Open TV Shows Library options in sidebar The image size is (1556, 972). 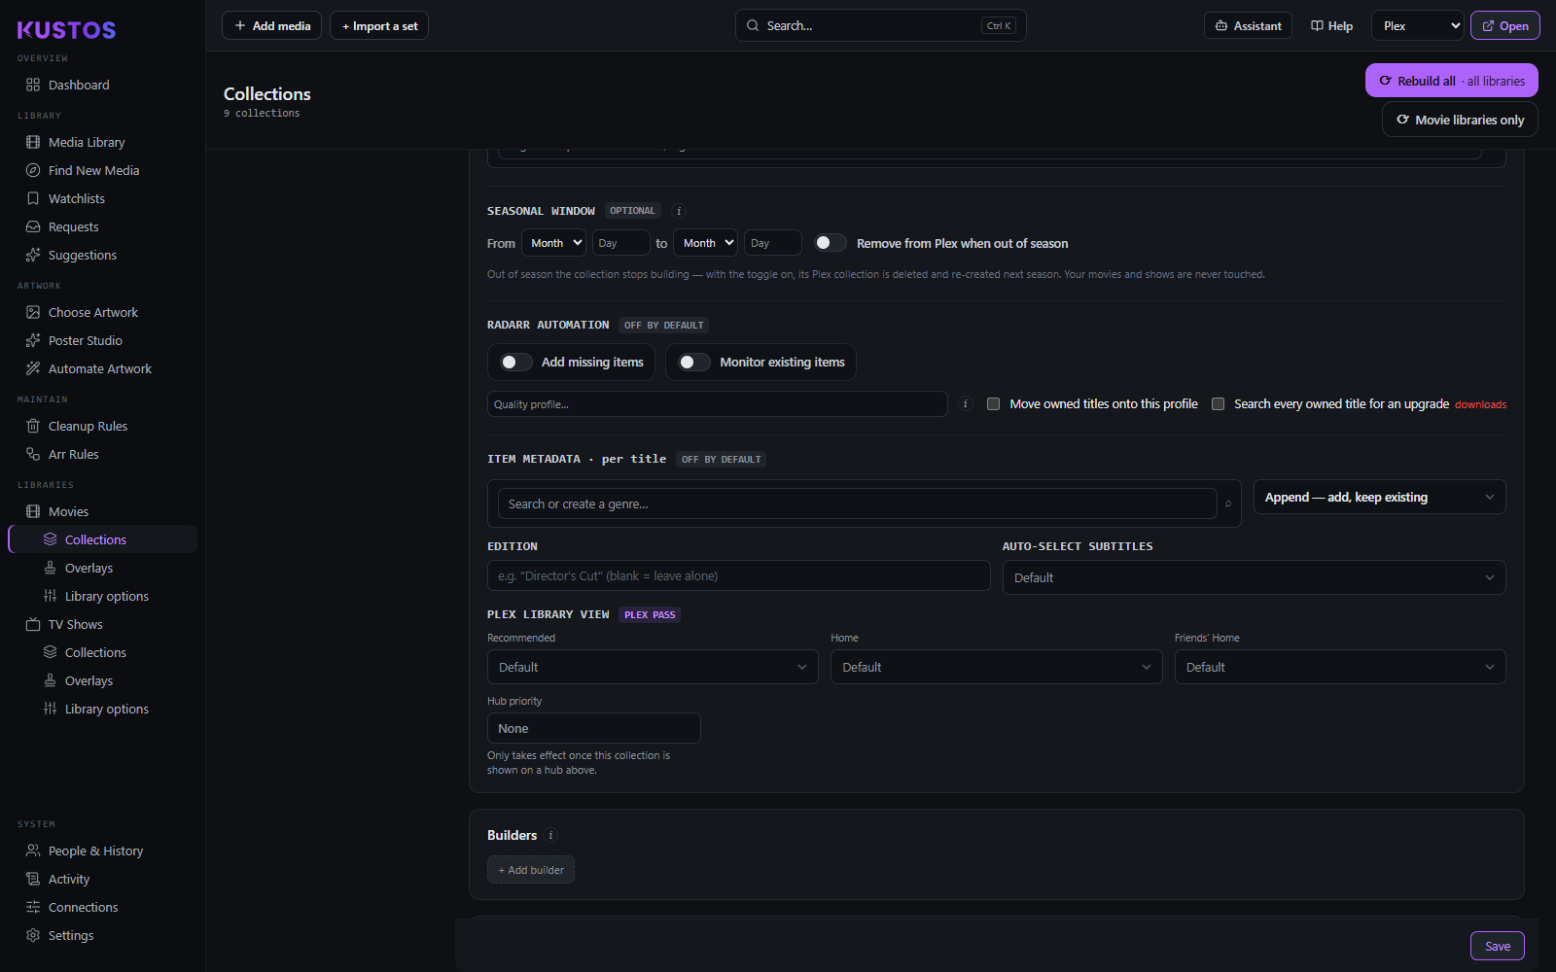[x=106, y=709]
